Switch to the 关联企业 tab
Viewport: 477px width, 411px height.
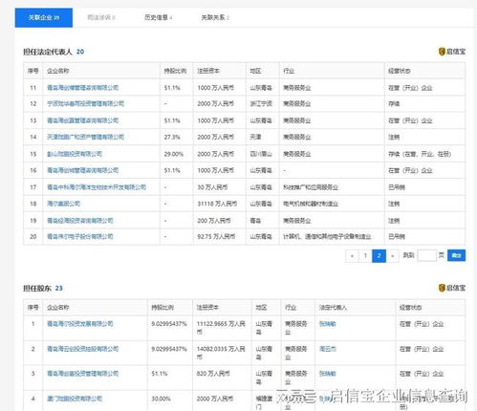[x=44, y=17]
